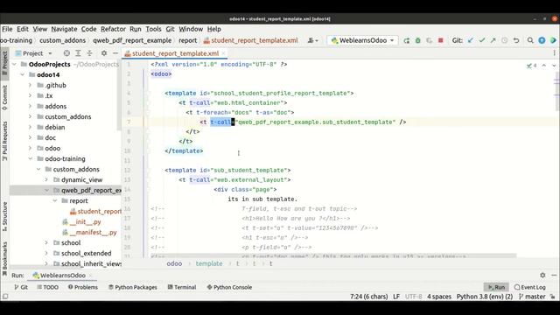
Task: Collapse the report folder
Action: (x=55, y=200)
